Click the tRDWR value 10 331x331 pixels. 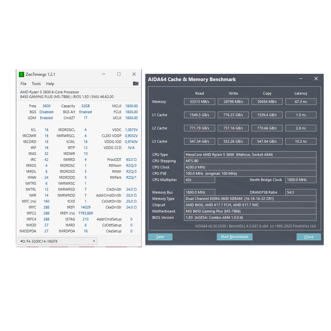[85, 154]
